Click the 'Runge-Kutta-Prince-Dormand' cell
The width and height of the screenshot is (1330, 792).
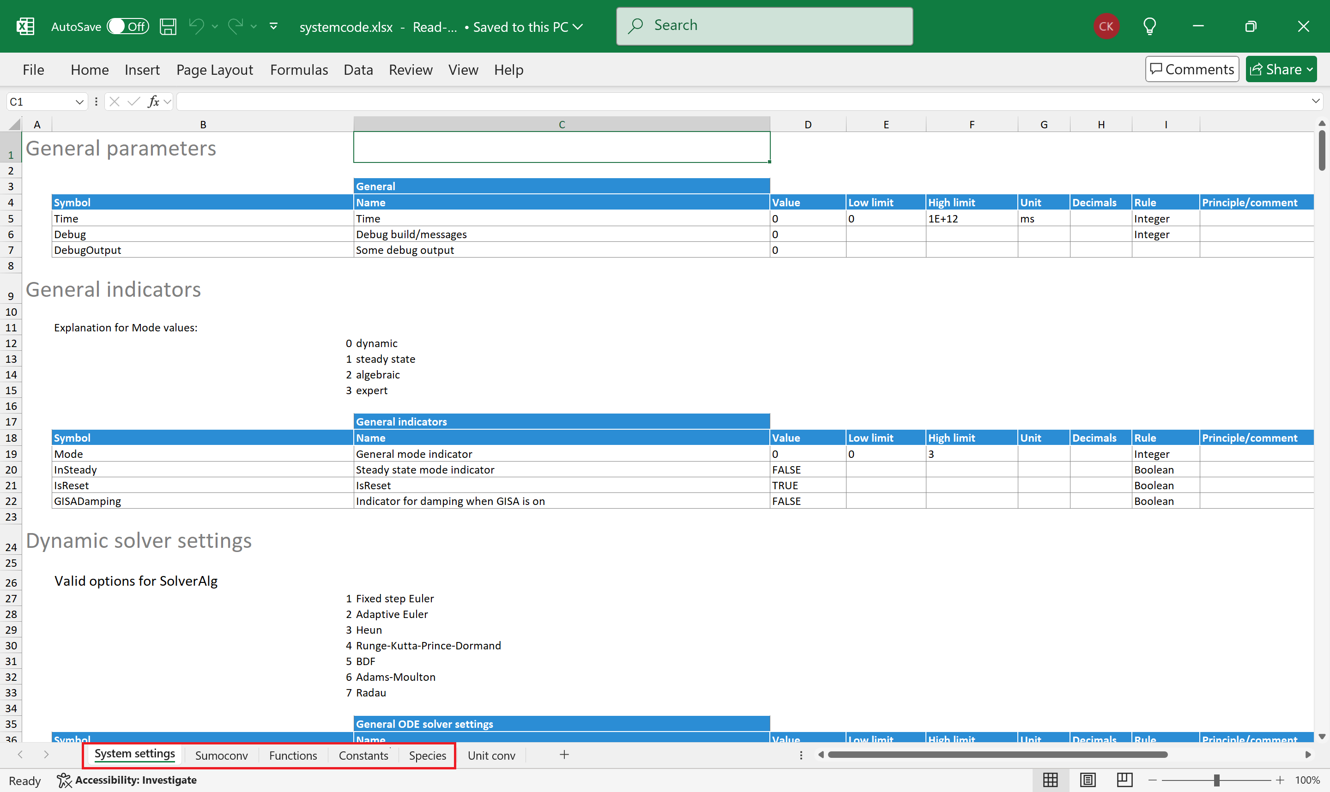point(562,645)
